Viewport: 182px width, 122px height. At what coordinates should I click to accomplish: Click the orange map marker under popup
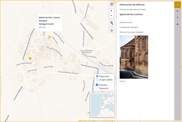[49, 37]
